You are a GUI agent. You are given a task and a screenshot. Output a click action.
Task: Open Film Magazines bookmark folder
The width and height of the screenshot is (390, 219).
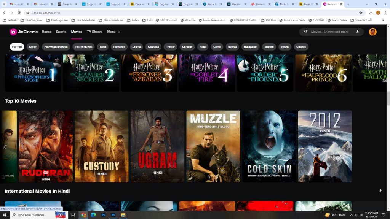pyautogui.click(x=57, y=21)
